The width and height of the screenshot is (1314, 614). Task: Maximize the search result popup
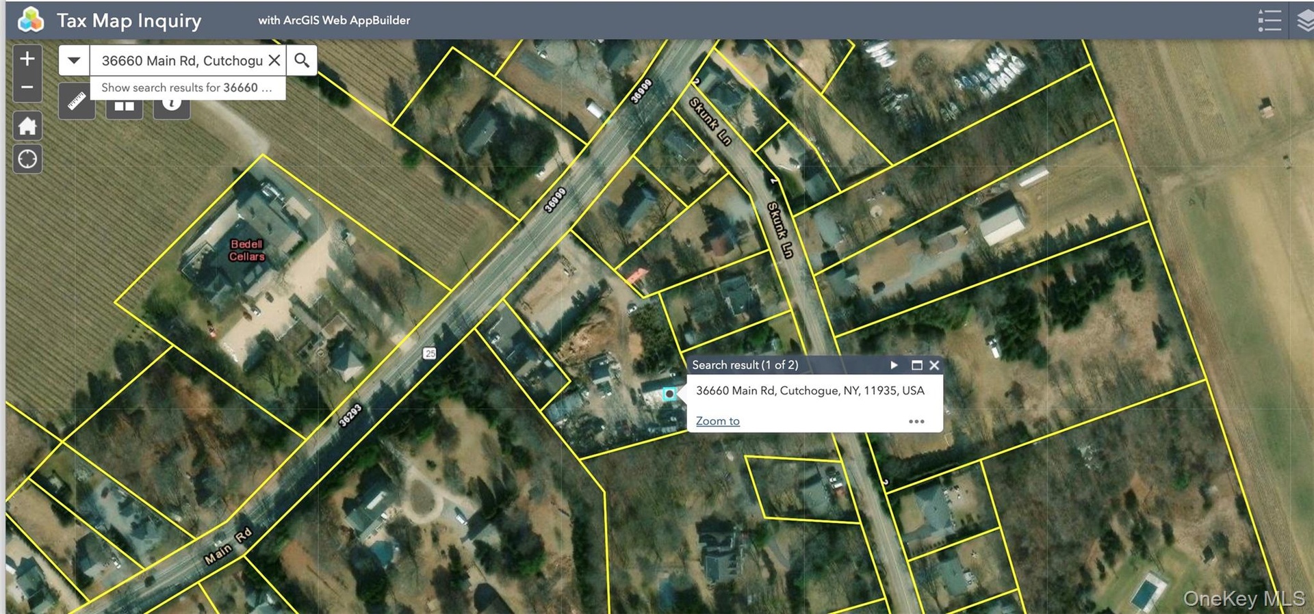[917, 365]
